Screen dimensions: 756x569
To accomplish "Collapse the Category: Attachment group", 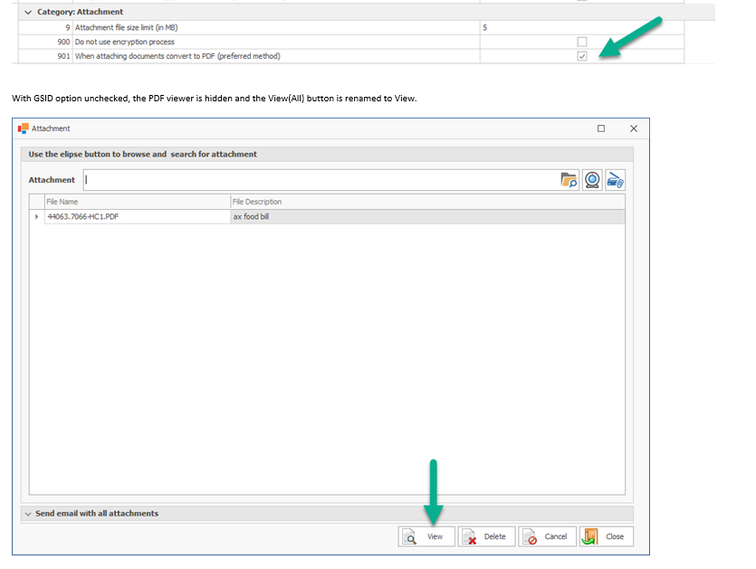I will coord(28,13).
